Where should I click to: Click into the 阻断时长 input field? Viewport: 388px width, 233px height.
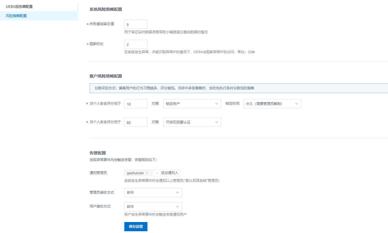[x=136, y=45]
